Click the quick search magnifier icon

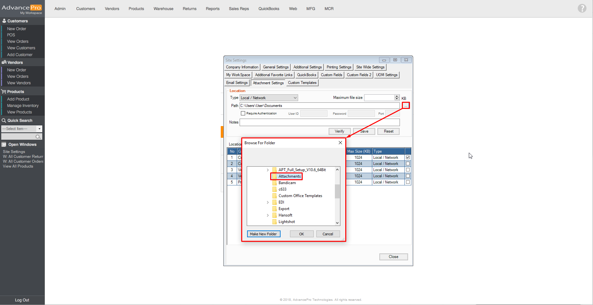(x=38, y=137)
